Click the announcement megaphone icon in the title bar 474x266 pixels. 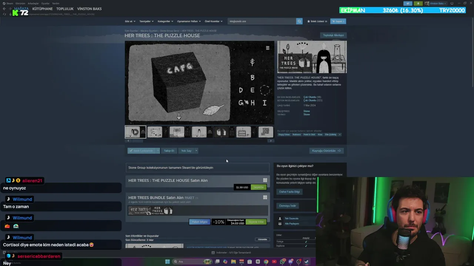coord(408,3)
